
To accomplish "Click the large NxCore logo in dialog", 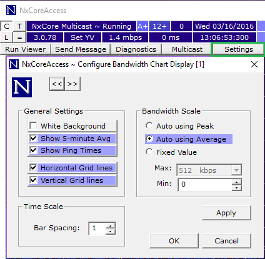I will point(22,87).
